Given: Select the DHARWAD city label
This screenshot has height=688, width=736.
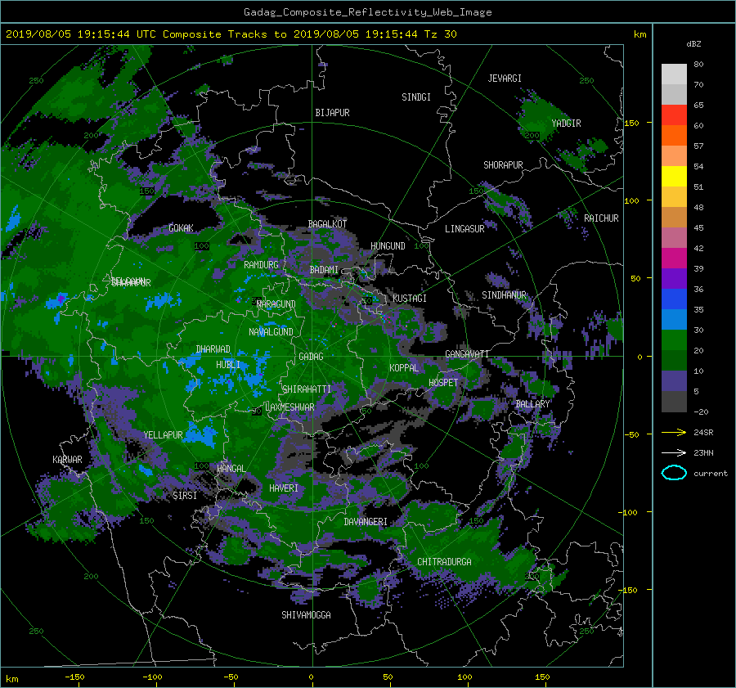Looking at the screenshot, I should [x=213, y=349].
